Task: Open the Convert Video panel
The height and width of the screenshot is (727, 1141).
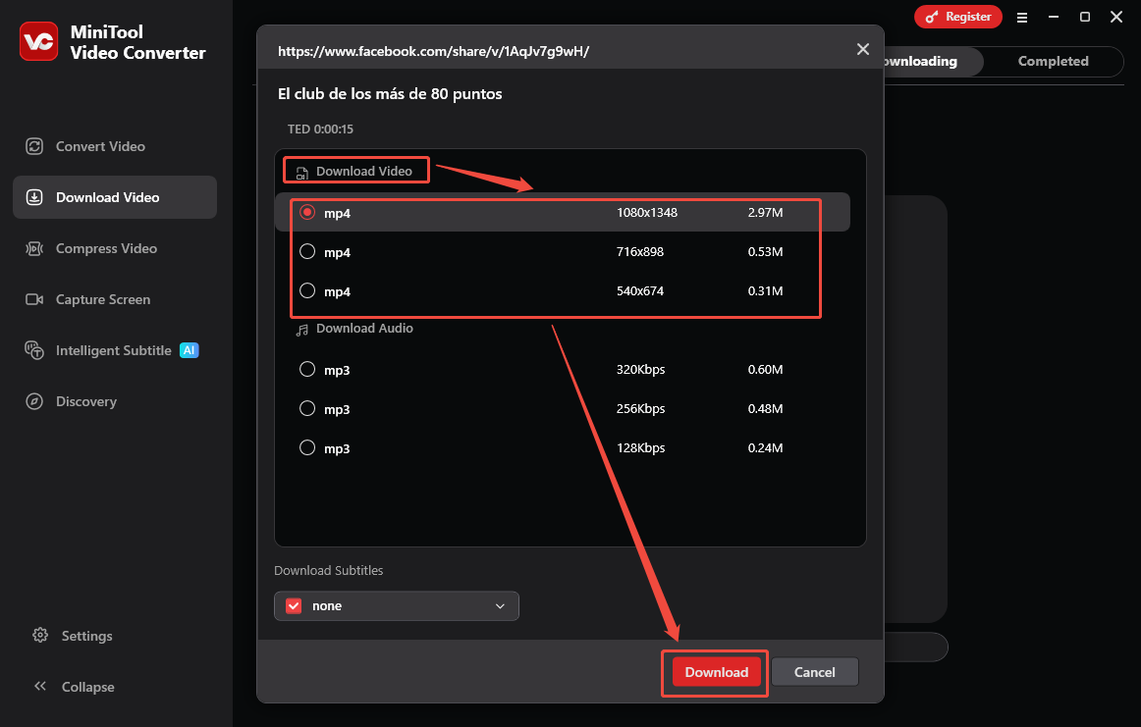Action: click(98, 145)
